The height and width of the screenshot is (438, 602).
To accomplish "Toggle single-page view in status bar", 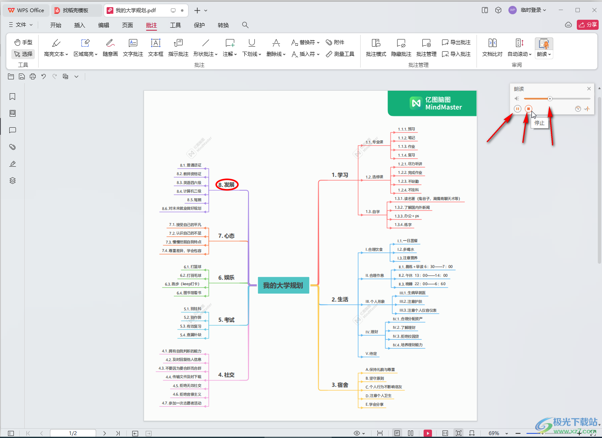I will 397,433.
